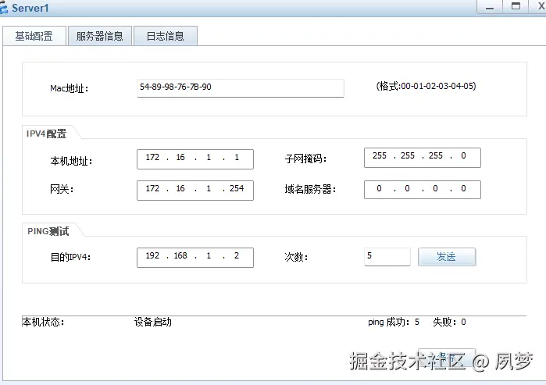Click the 本机状态: label

[x=43, y=322]
